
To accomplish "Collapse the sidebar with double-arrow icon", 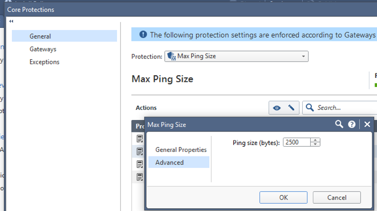I will (x=11, y=22).
